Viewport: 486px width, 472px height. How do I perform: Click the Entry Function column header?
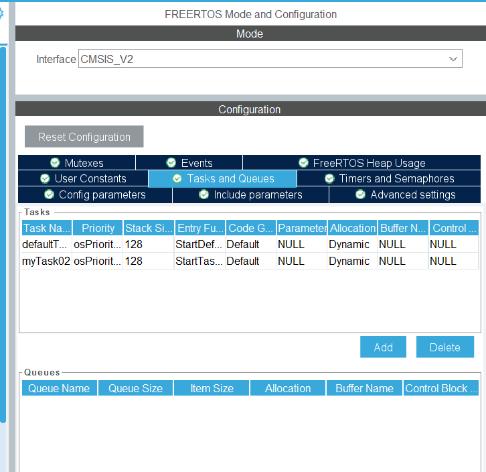click(200, 228)
